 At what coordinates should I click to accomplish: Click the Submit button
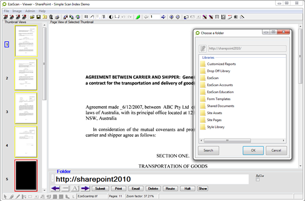coord(100,189)
